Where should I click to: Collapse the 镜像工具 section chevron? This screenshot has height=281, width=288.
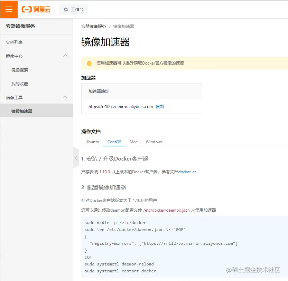pos(65,97)
